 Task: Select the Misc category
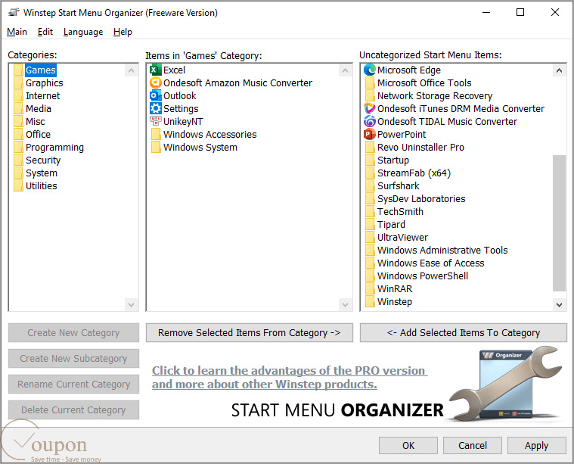tap(35, 122)
